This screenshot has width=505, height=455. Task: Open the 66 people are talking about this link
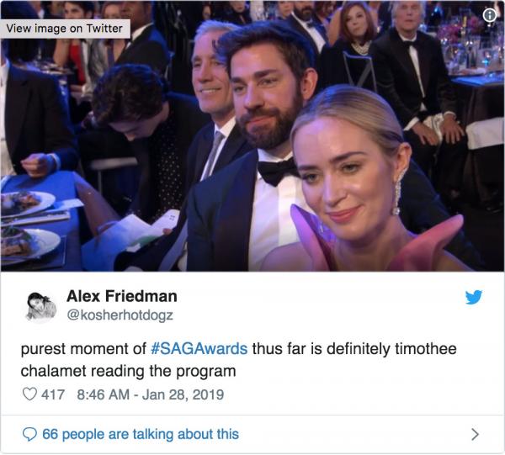(141, 434)
